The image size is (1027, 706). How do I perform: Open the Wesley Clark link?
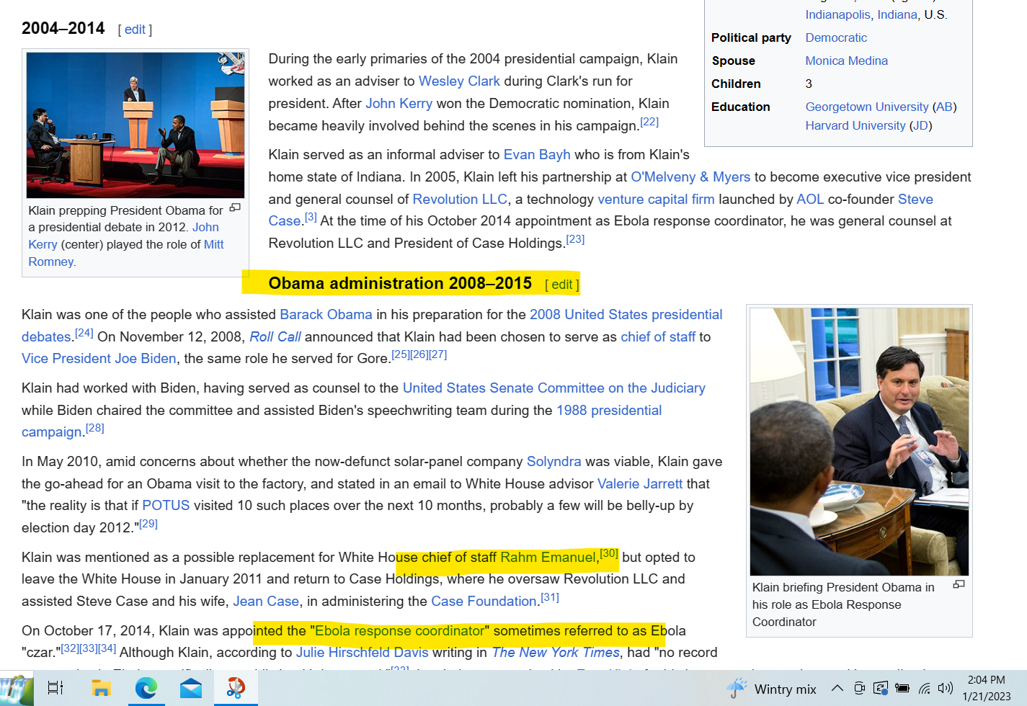tap(459, 81)
